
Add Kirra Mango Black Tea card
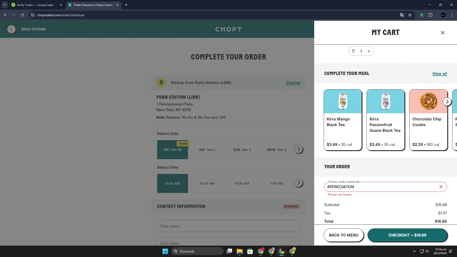click(343, 120)
